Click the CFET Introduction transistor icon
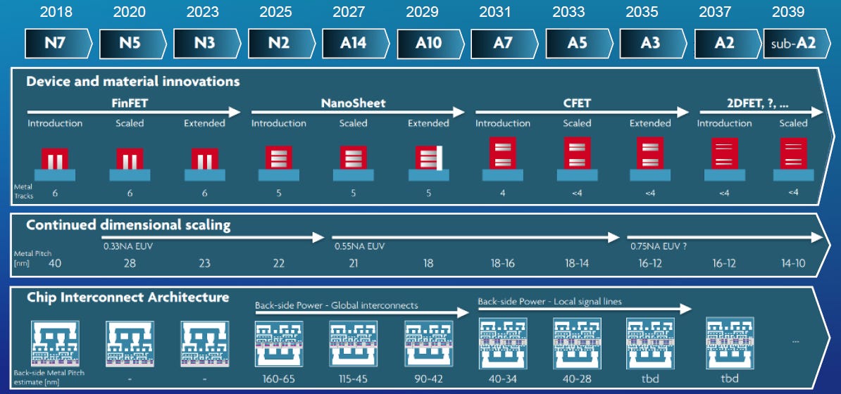Screen dimensions: 841x394 click(503, 159)
